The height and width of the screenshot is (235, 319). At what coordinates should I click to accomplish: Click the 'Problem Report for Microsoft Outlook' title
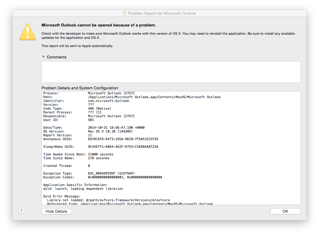tap(162, 14)
